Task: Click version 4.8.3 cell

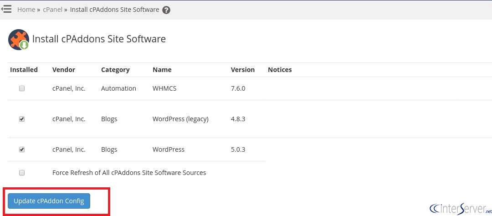Action: [x=238, y=119]
